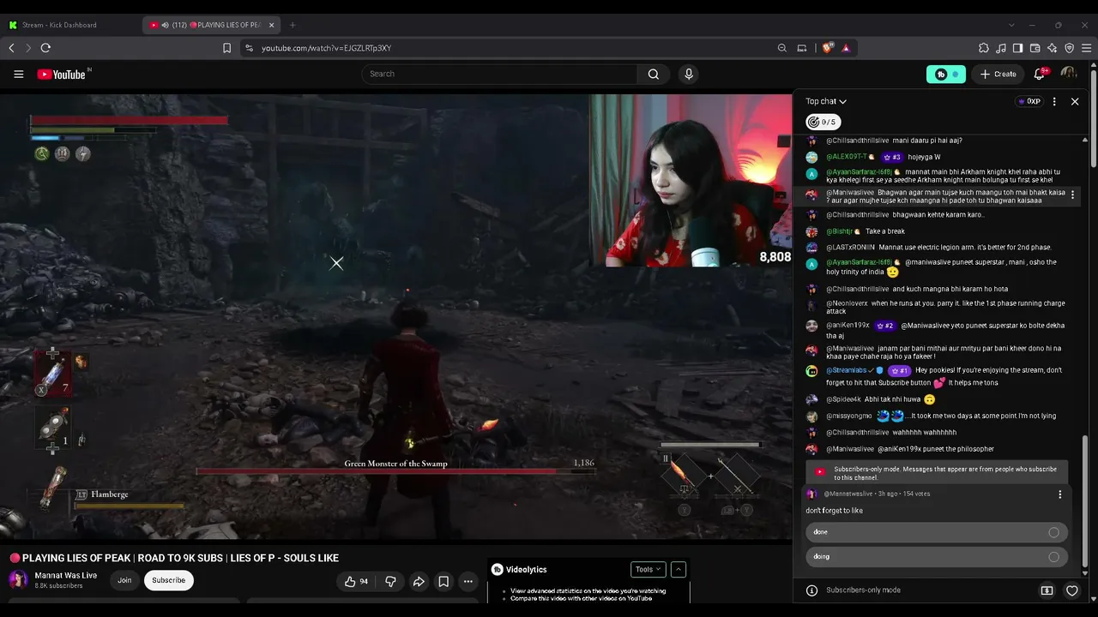This screenshot has height=617, width=1098.
Task: Open the message menu on @Maniwaslive's Bhagwan chat
Action: (1072, 195)
